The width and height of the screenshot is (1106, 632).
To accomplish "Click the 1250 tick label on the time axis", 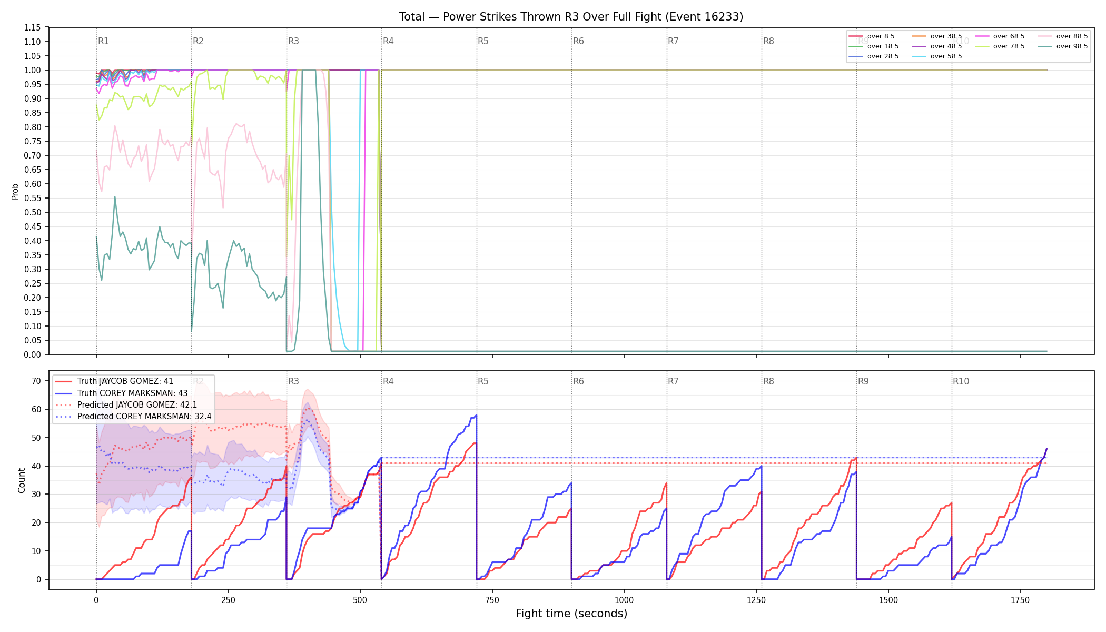I will click(x=756, y=600).
